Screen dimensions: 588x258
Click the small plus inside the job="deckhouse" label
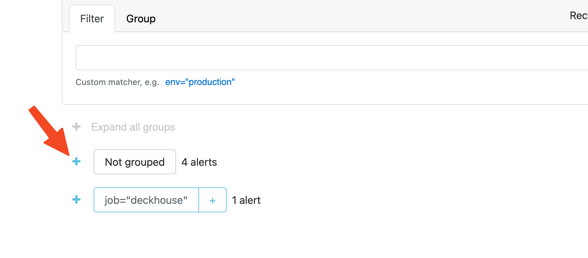[213, 200]
